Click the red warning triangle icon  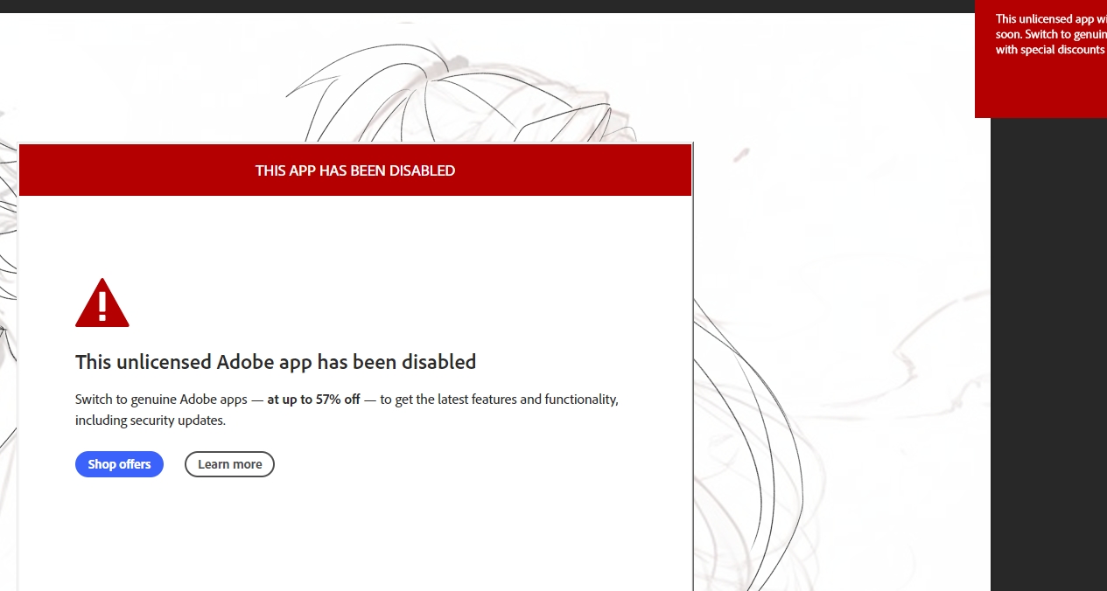click(x=102, y=303)
